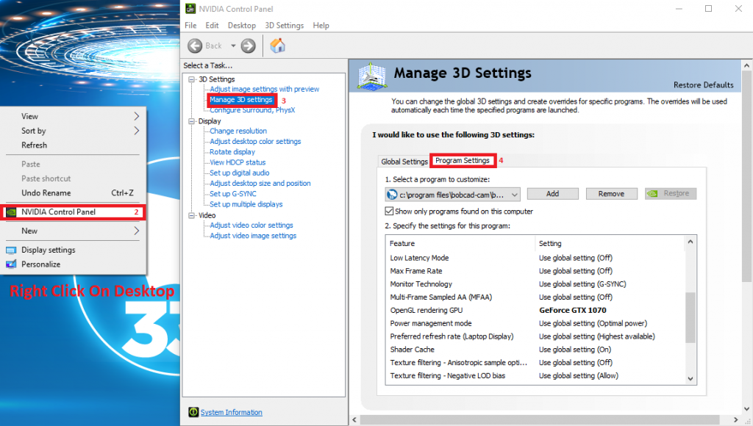
Task: Collapse the 3D Settings tree branch
Action: [x=190, y=79]
